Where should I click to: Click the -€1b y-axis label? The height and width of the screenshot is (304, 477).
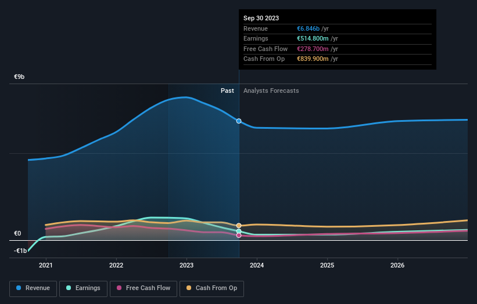pos(20,251)
